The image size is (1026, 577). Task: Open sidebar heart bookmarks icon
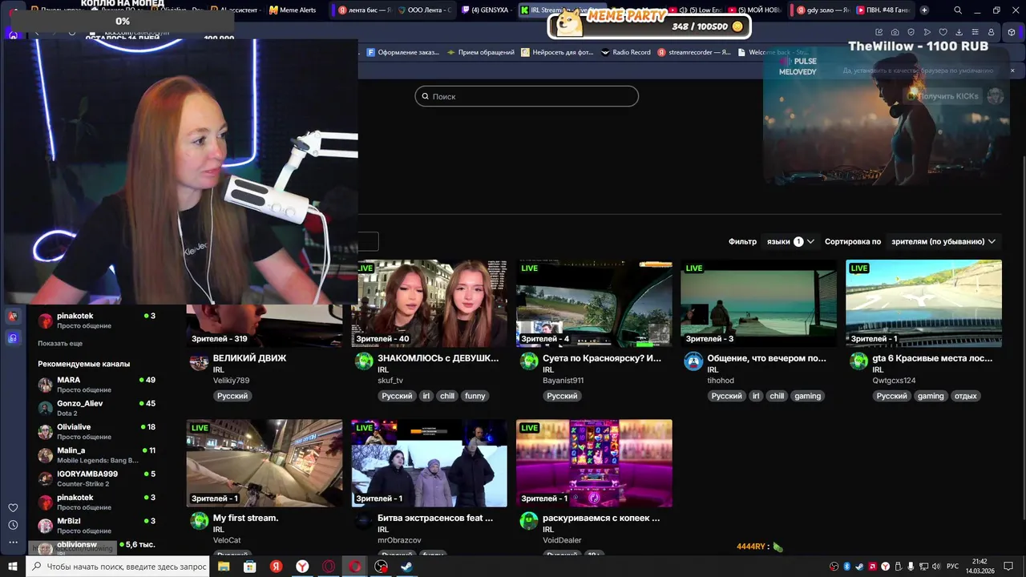(13, 507)
